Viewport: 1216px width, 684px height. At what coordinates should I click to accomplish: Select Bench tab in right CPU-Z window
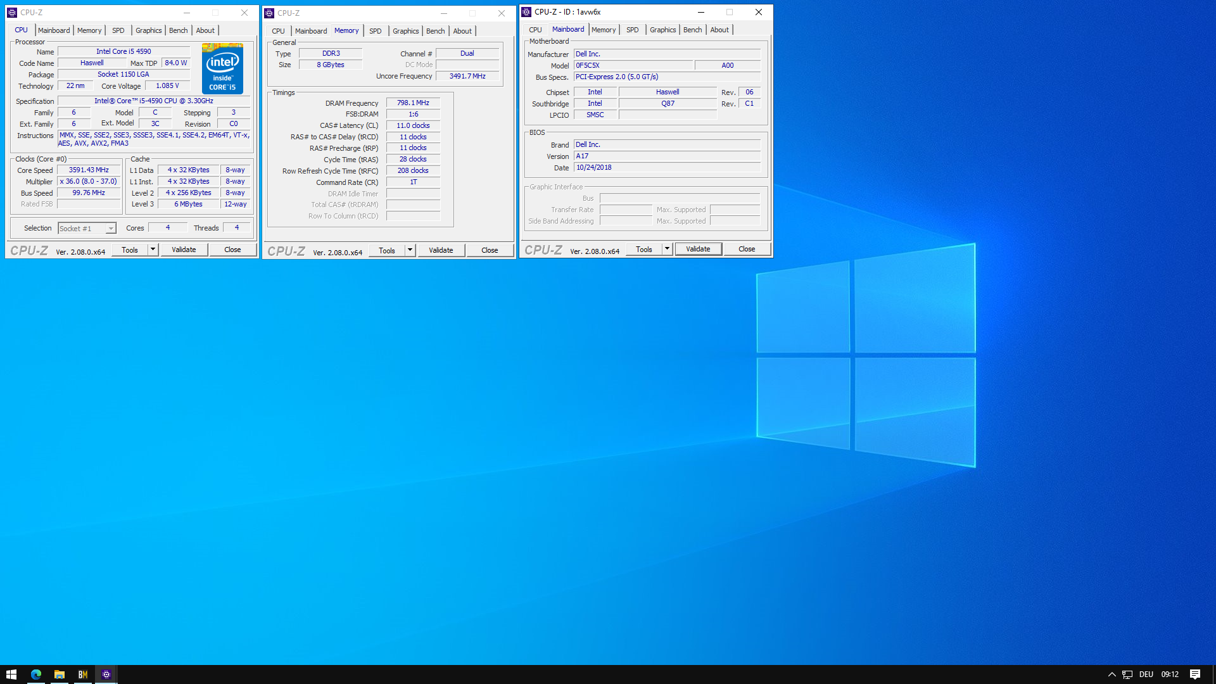point(693,30)
